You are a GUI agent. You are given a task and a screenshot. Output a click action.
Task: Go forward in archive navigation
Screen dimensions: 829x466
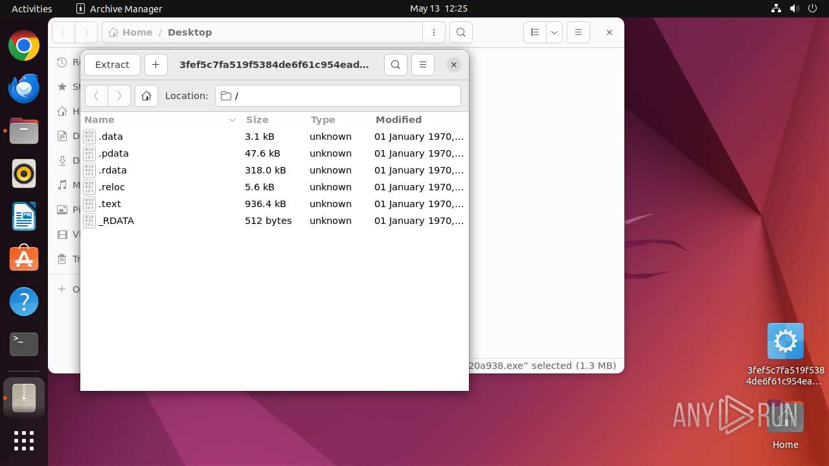point(119,96)
